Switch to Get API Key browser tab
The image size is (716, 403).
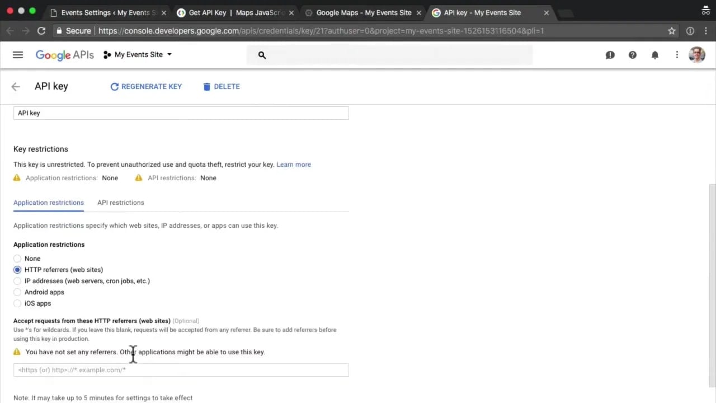point(235,12)
